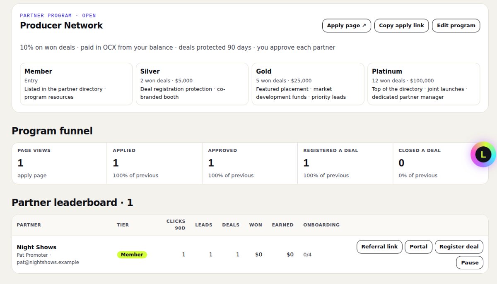This screenshot has width=497, height=284.
Task: Open Edit program
Action: pos(456,26)
